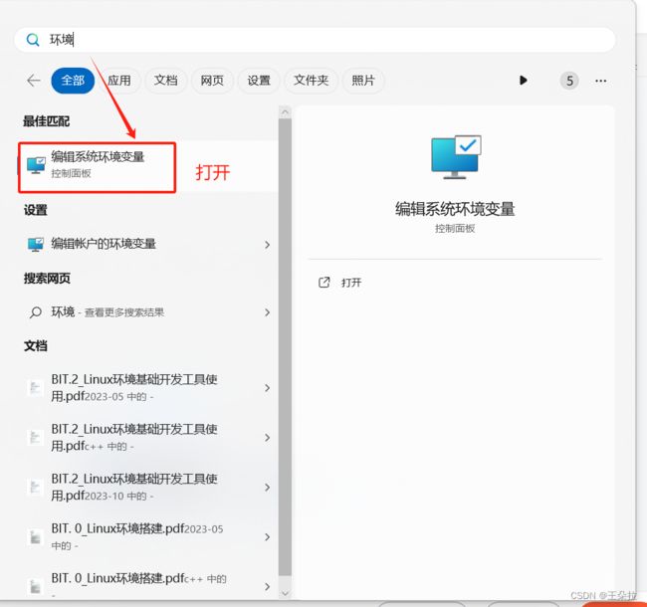Click results list scrollbar down arrow
The image size is (647, 607).
coord(285,593)
